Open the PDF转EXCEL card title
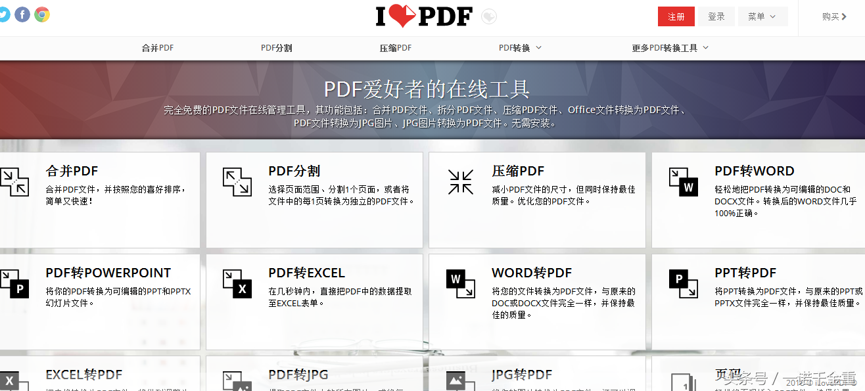 pos(306,273)
